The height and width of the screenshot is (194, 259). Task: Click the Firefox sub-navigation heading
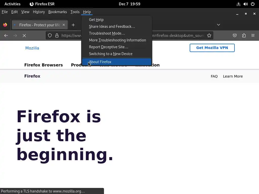32,76
